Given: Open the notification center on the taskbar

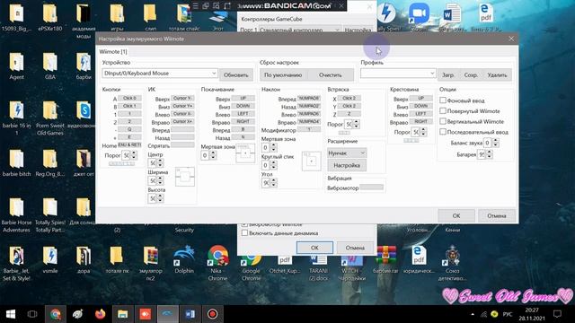Looking at the screenshot, I should (x=557, y=314).
